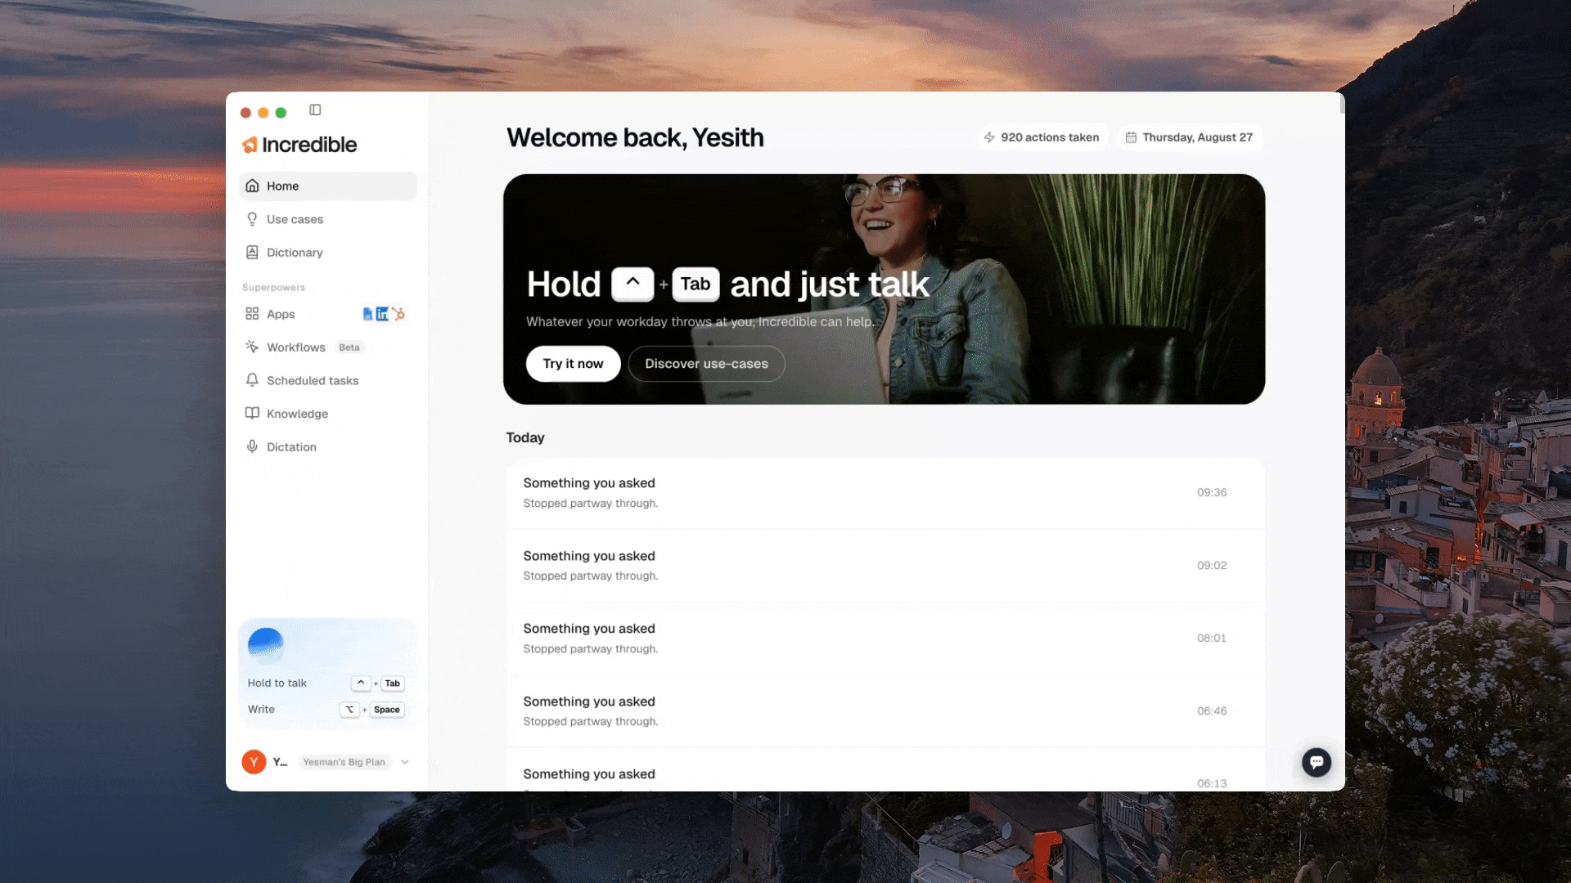This screenshot has height=883, width=1571.
Task: Click the Today section heading
Action: click(525, 437)
